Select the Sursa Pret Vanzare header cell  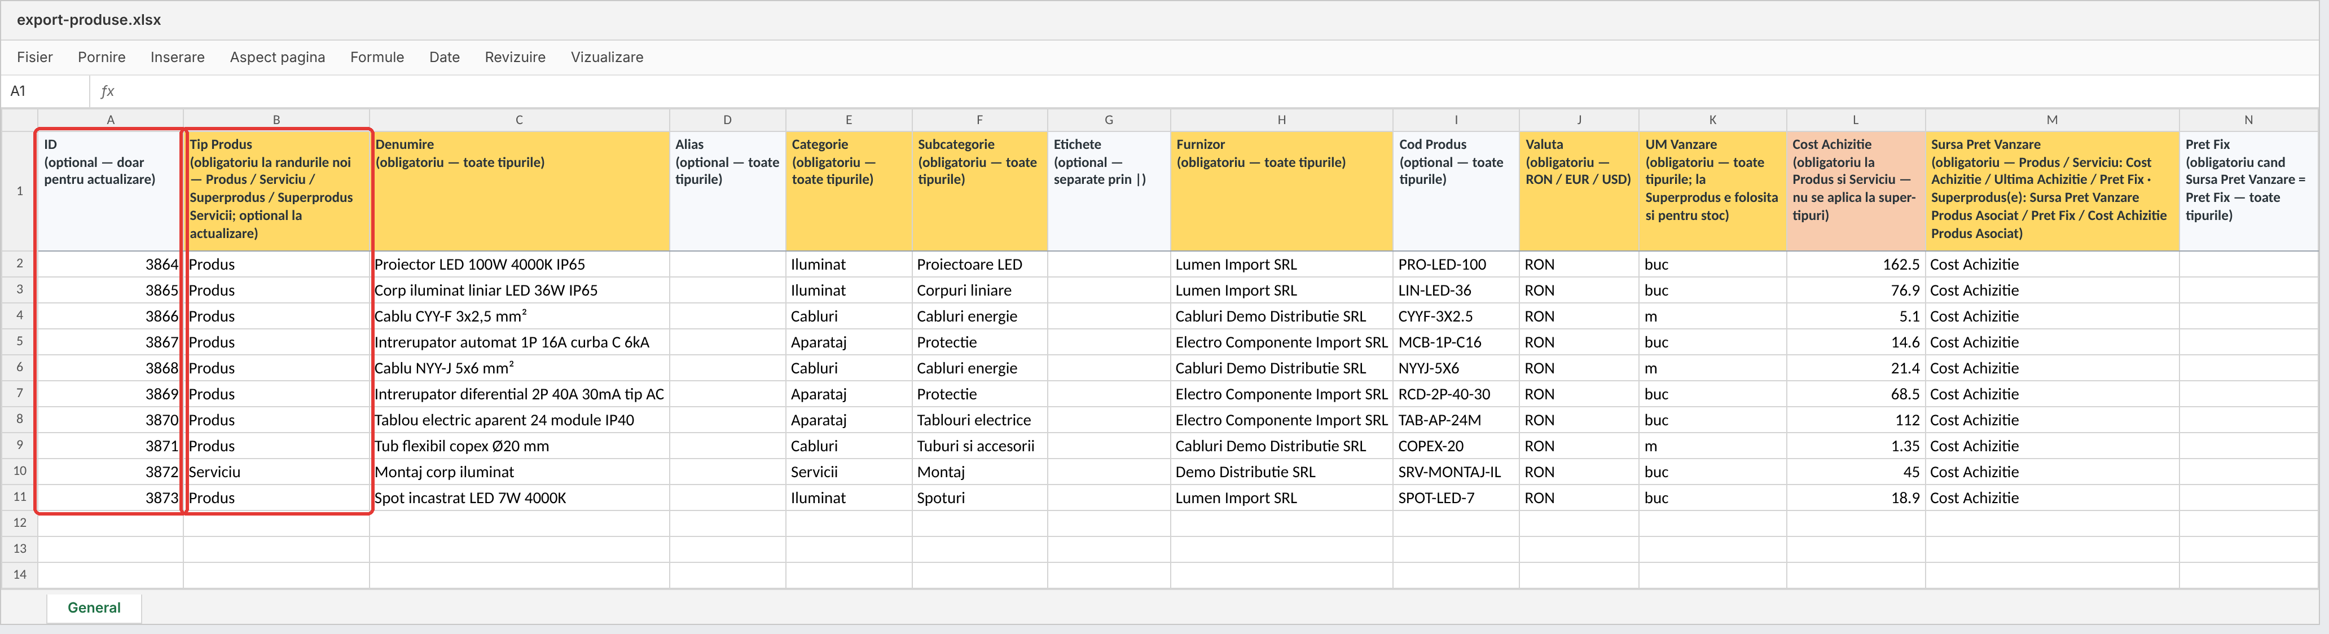2051,191
